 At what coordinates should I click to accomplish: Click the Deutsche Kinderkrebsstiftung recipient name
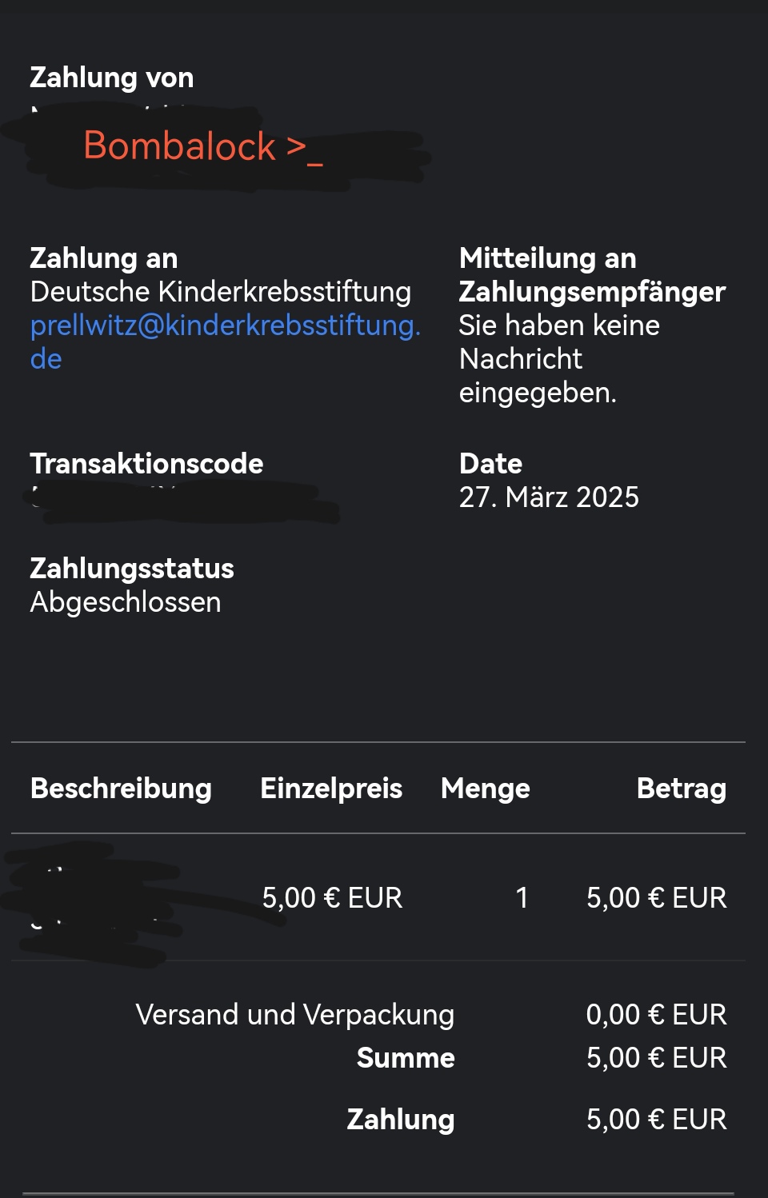(221, 292)
